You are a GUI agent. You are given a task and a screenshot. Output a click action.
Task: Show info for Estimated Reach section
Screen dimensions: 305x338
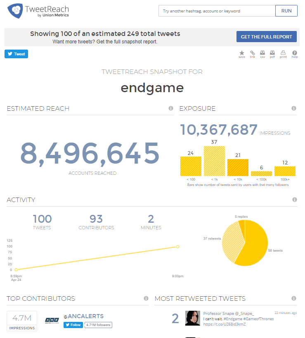pyautogui.click(x=171, y=108)
